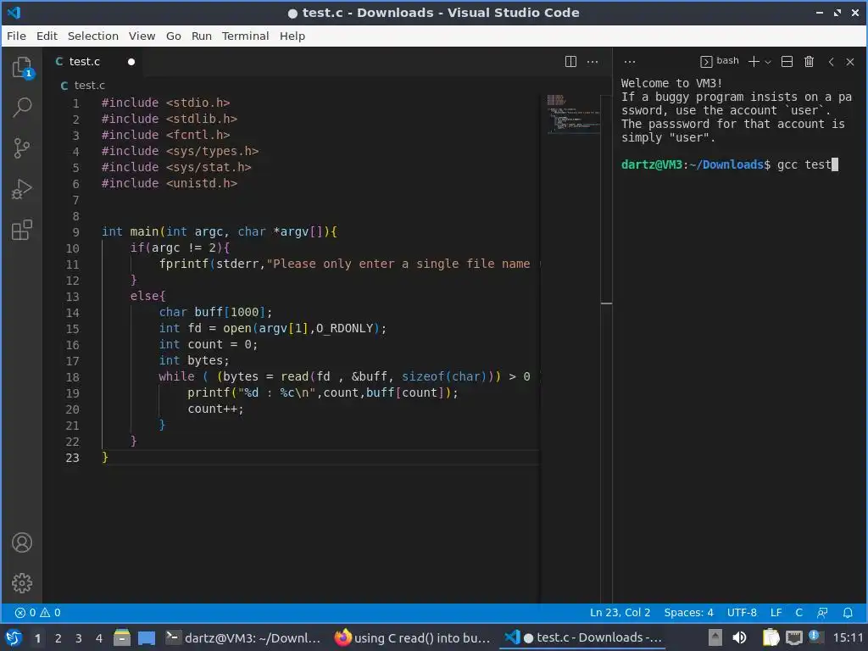Open network monitor tray icon
The width and height of the screenshot is (868, 651).
tap(793, 637)
